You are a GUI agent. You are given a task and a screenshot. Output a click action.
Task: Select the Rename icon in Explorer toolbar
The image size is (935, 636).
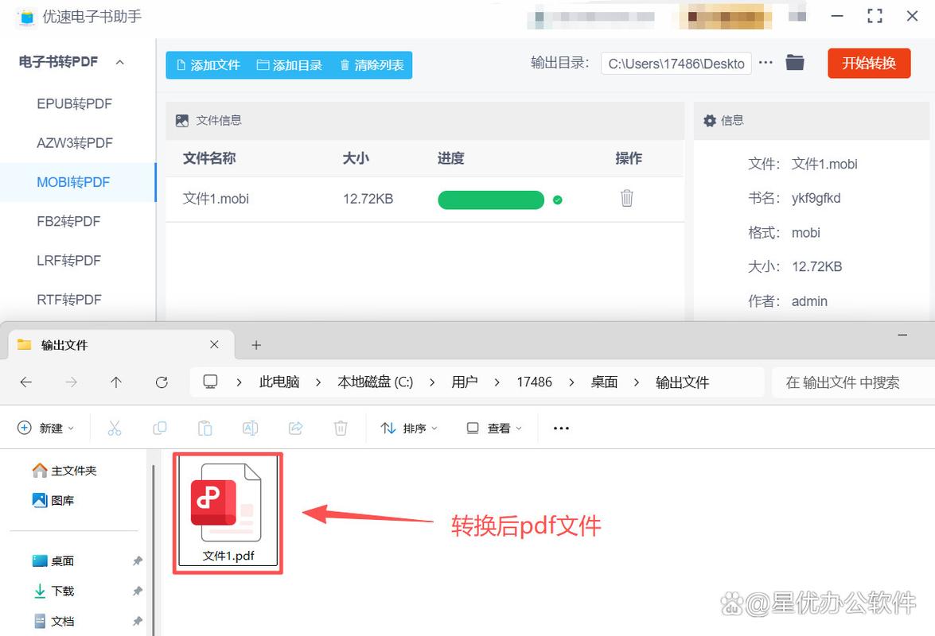pyautogui.click(x=250, y=428)
